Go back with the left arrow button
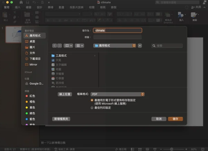Screen dimensions: 208x151 point(55,46)
